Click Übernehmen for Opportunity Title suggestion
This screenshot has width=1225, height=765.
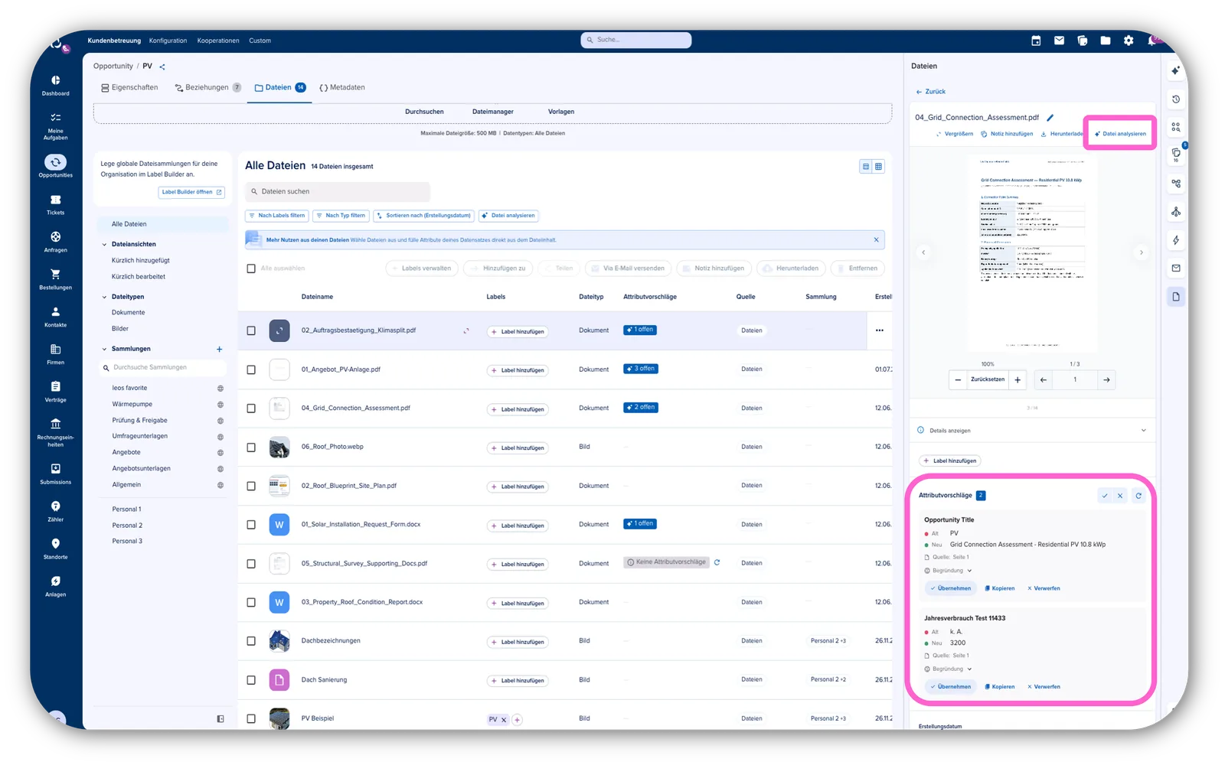(950, 588)
